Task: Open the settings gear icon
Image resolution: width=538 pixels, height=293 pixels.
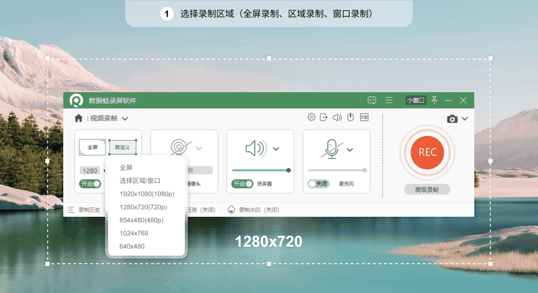Action: click(x=311, y=117)
